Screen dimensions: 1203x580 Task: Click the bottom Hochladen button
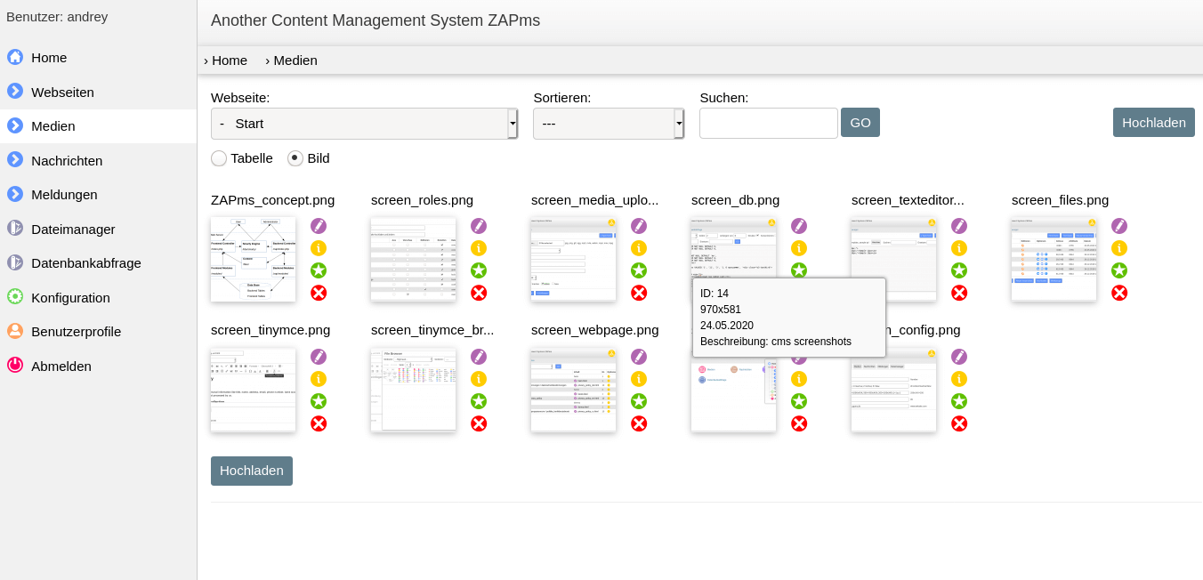click(x=252, y=471)
